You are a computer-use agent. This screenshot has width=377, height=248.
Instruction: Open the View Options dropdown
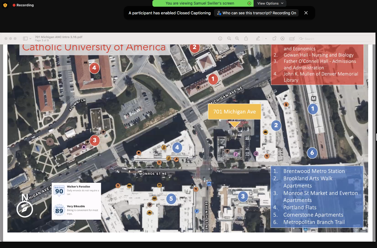coord(270,3)
